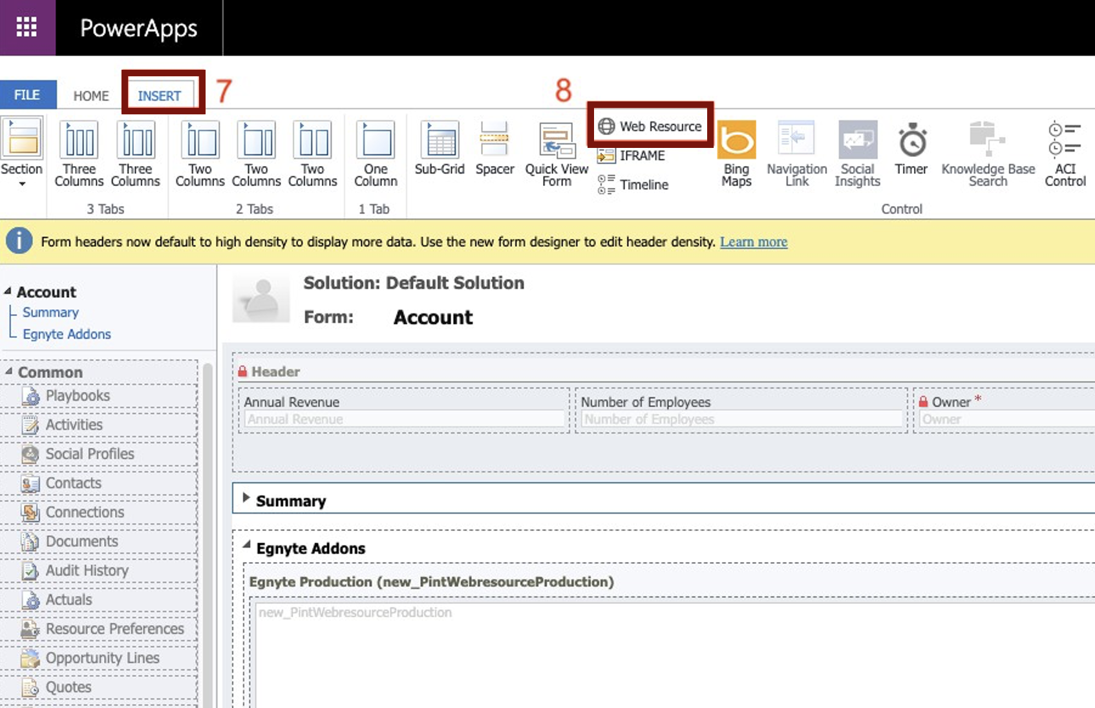Click the navigation pane scrollbar
The height and width of the screenshot is (708, 1095).
pyautogui.click(x=207, y=535)
